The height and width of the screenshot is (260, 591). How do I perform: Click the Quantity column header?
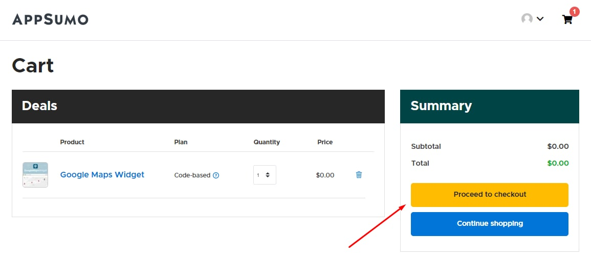pos(267,142)
